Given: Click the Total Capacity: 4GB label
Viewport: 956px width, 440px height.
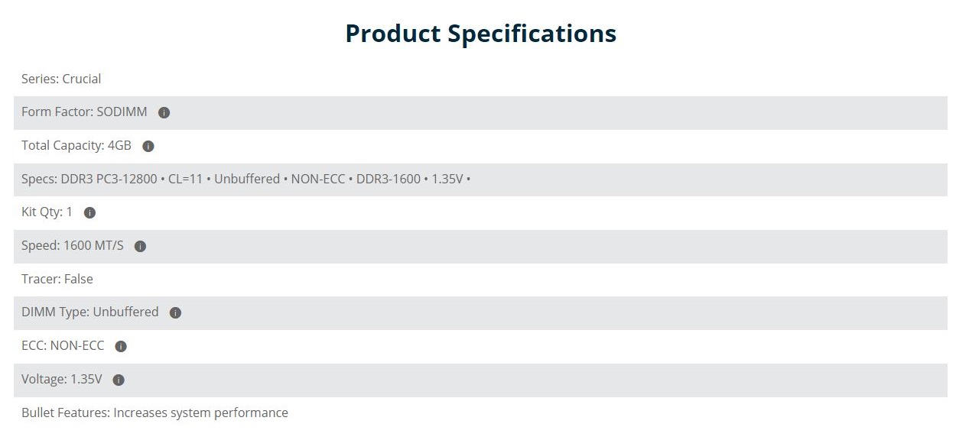Looking at the screenshot, I should point(76,145).
